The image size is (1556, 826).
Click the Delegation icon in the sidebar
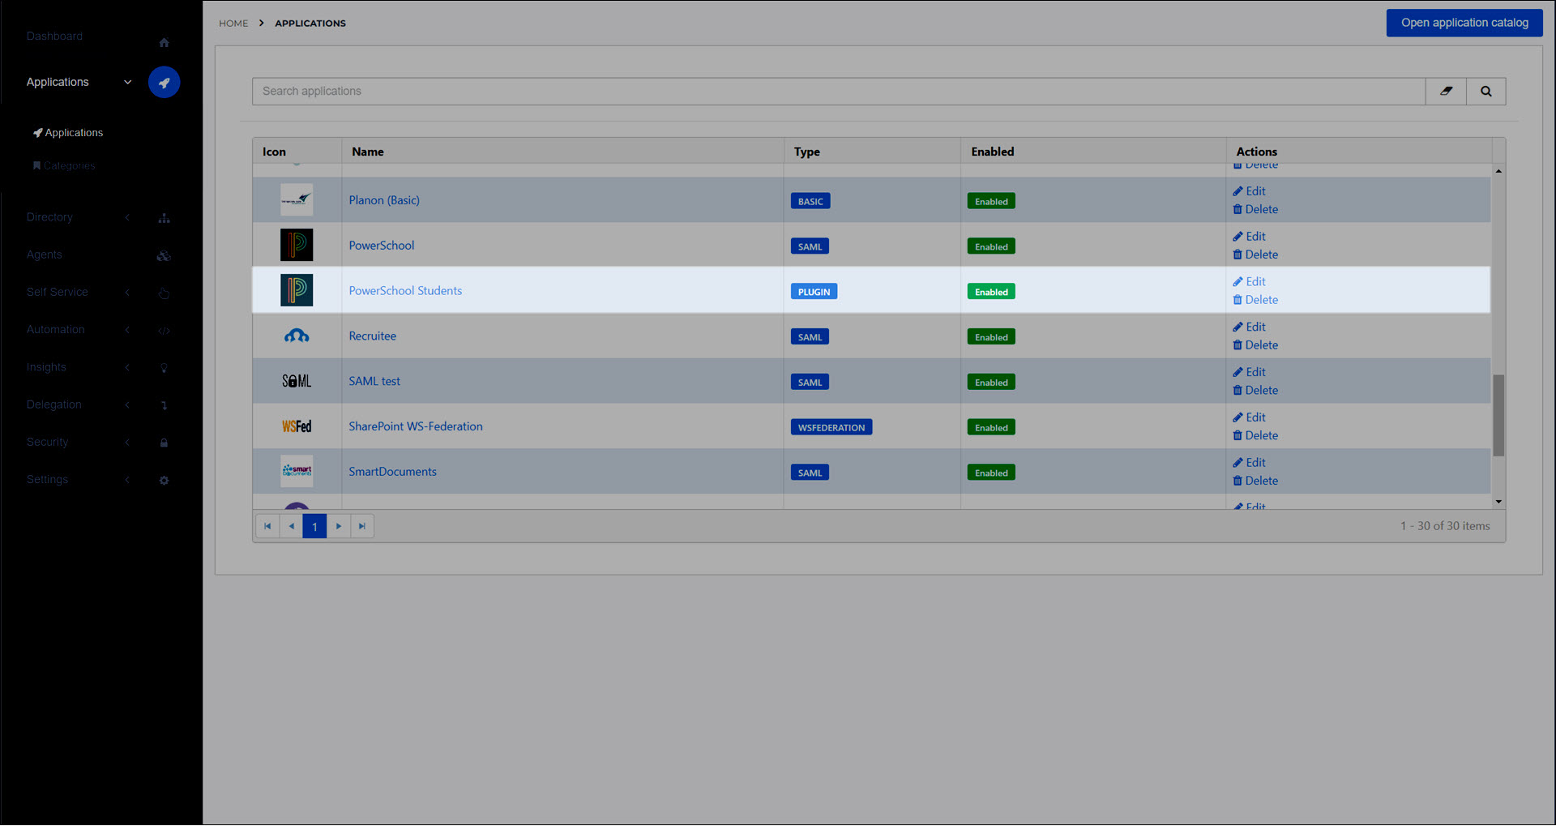pyautogui.click(x=164, y=405)
